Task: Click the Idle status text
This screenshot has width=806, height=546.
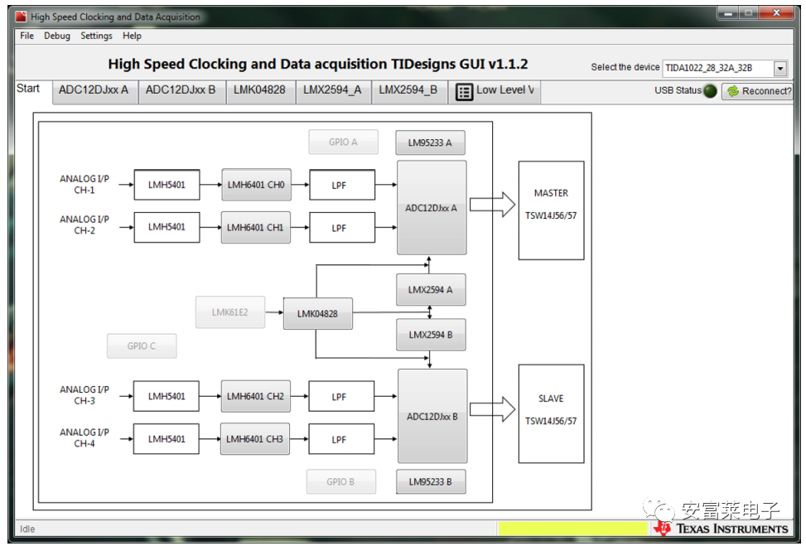Action: point(27,529)
